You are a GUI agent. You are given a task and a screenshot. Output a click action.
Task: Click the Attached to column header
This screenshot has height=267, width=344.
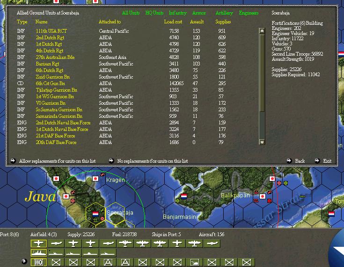tap(110, 22)
